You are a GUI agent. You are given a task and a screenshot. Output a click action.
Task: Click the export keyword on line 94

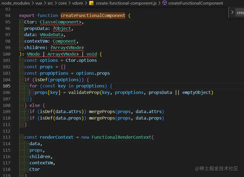[27, 16]
